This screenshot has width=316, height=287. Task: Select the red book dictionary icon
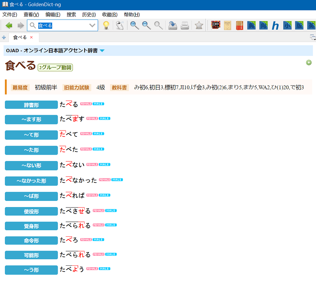click(239, 25)
